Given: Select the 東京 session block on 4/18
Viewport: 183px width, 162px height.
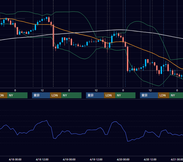Looking at the screenshot, I should (x=41, y=95).
